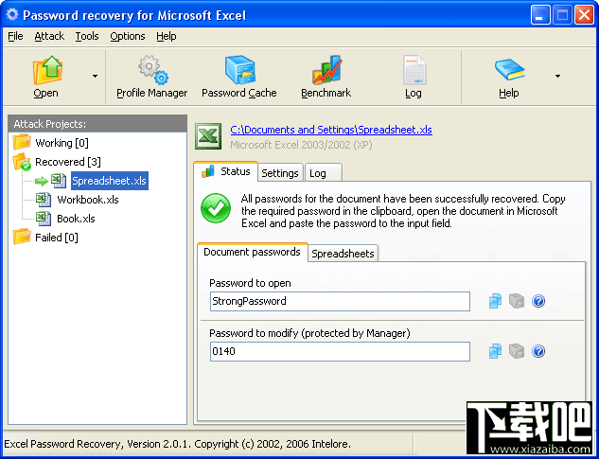
Task: Open the Help menu
Action: (167, 36)
